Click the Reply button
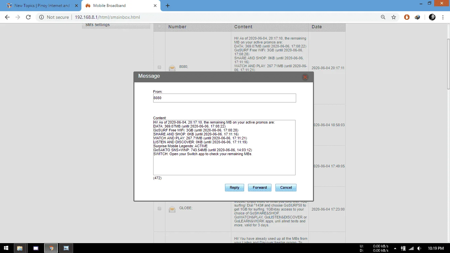 235,188
